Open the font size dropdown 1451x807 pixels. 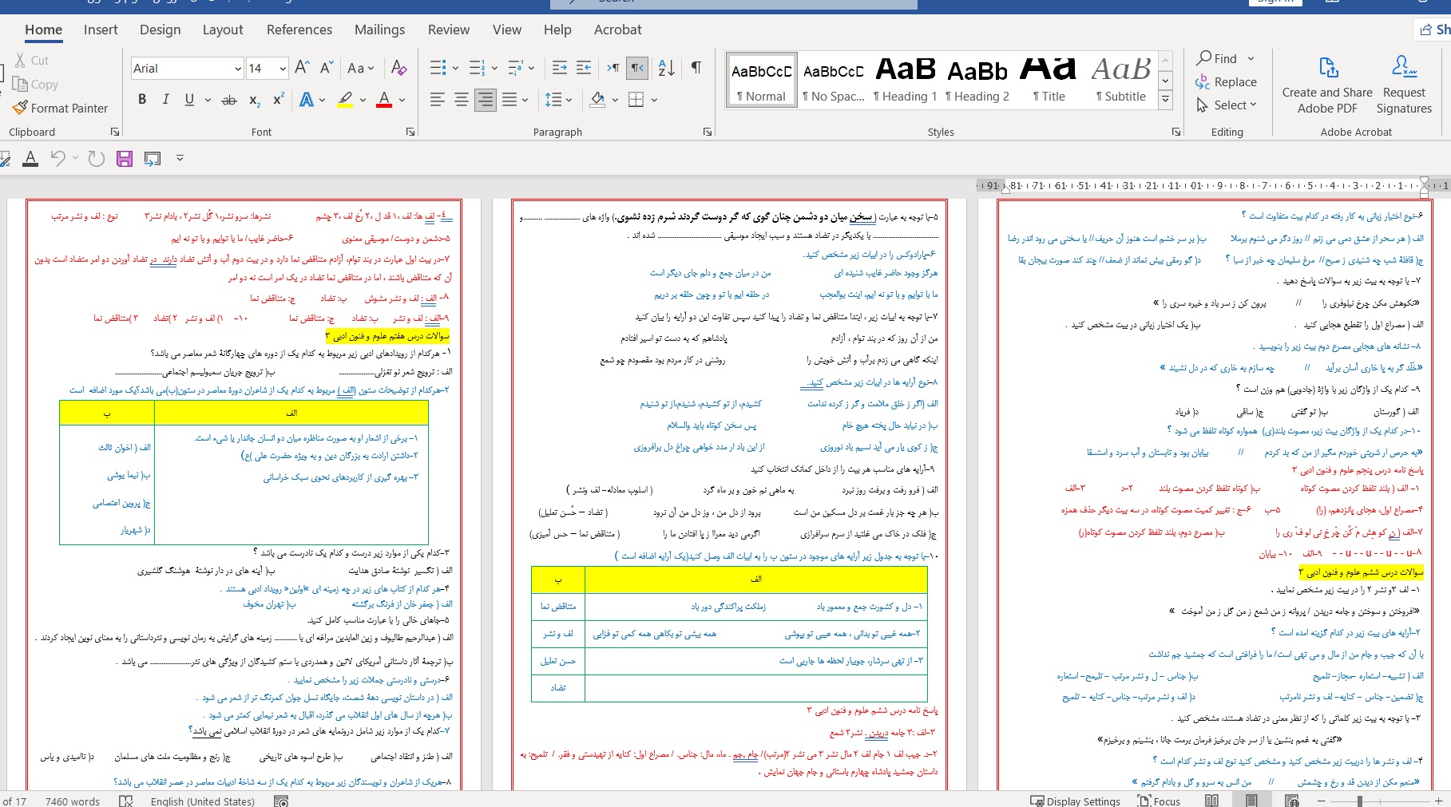[283, 69]
